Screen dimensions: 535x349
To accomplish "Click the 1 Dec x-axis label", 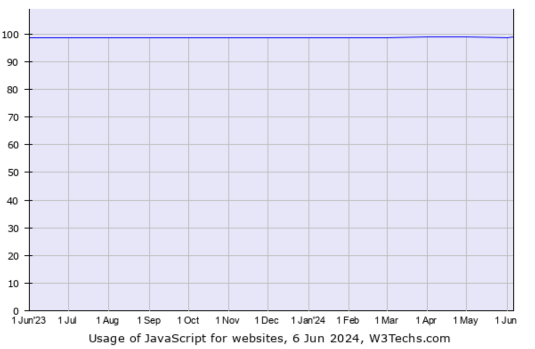I will pyautogui.click(x=267, y=321).
